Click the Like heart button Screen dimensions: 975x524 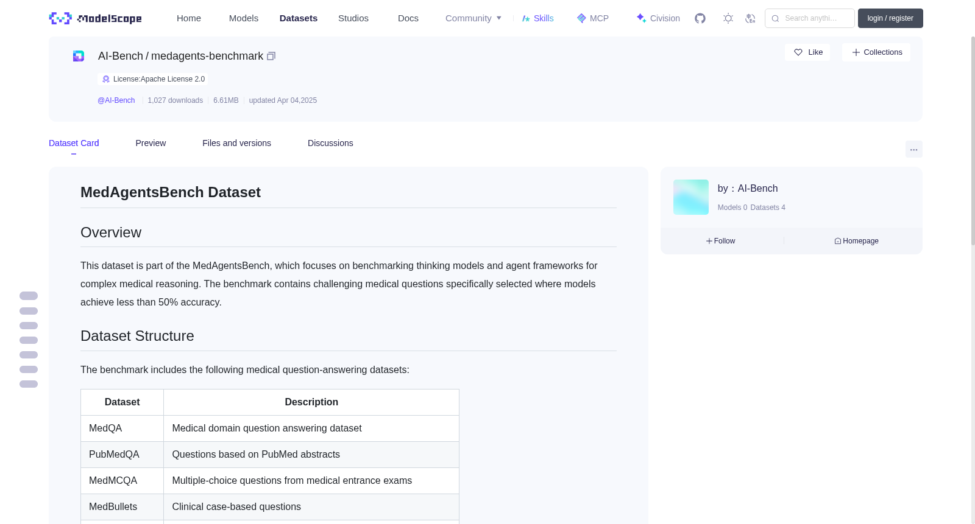coord(807,52)
